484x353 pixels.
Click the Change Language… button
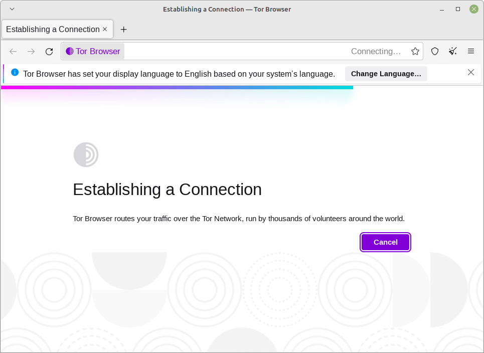(386, 74)
